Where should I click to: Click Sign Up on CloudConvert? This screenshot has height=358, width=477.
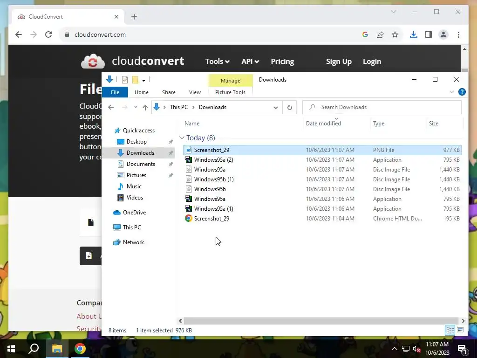(339, 62)
